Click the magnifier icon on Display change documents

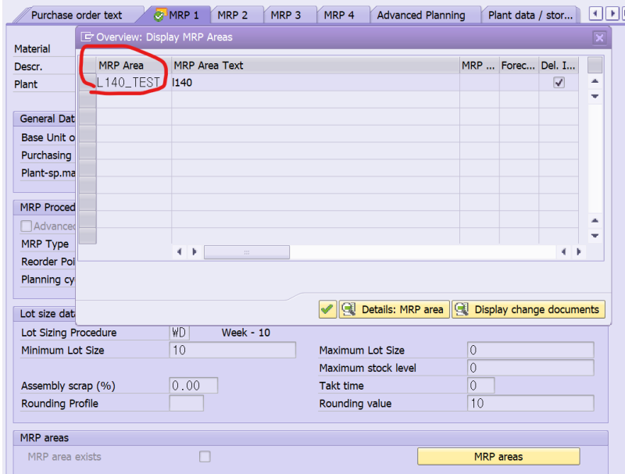(463, 309)
